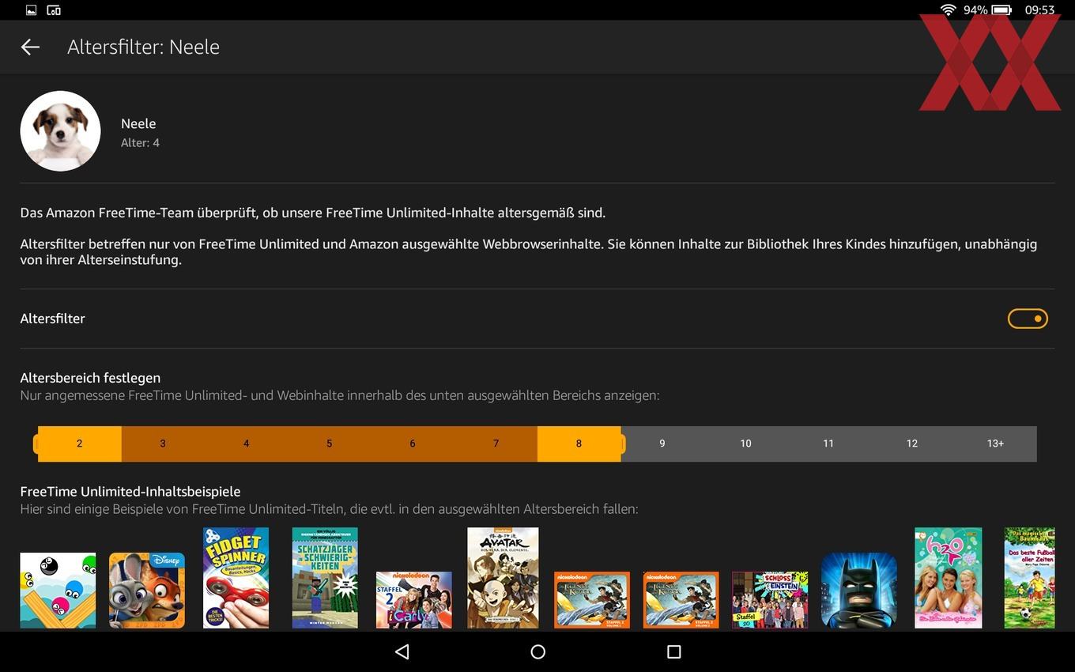Tap the 09:53 clock in status bar
The image size is (1075, 672).
1039,10
